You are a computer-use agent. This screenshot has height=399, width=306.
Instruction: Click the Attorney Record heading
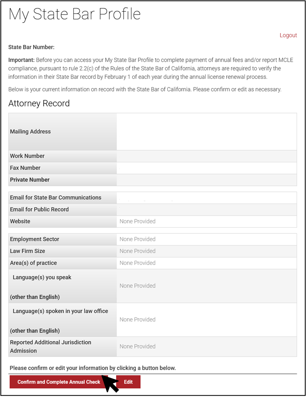click(39, 103)
